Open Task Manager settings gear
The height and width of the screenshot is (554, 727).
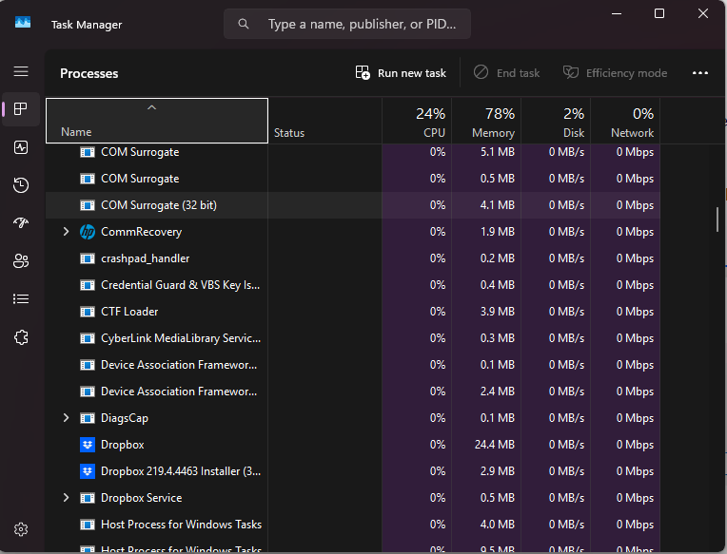[x=21, y=529]
